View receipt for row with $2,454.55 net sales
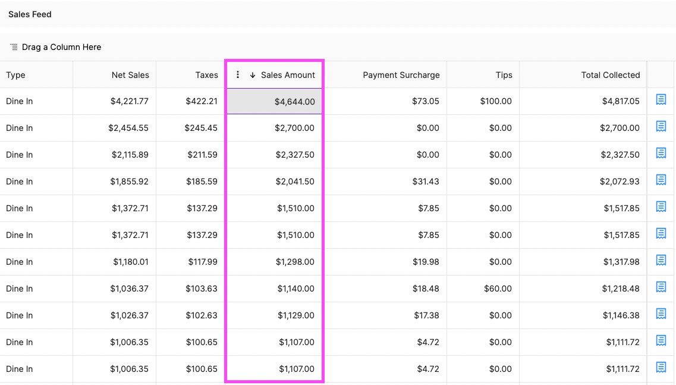The height and width of the screenshot is (385, 676). (661, 127)
